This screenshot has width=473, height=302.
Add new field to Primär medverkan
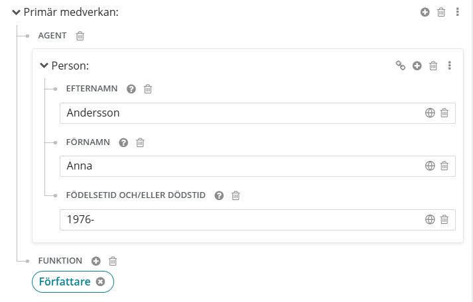coord(425,12)
